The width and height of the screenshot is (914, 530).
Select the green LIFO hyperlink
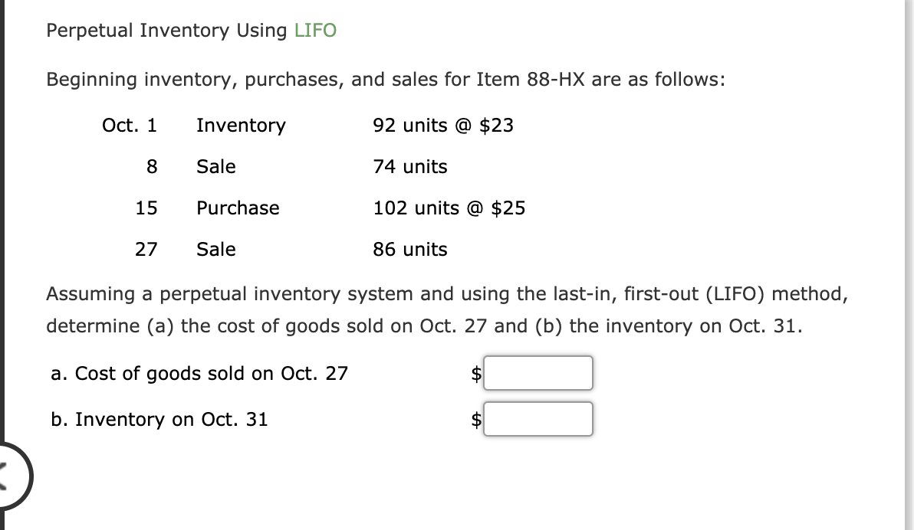click(x=314, y=31)
